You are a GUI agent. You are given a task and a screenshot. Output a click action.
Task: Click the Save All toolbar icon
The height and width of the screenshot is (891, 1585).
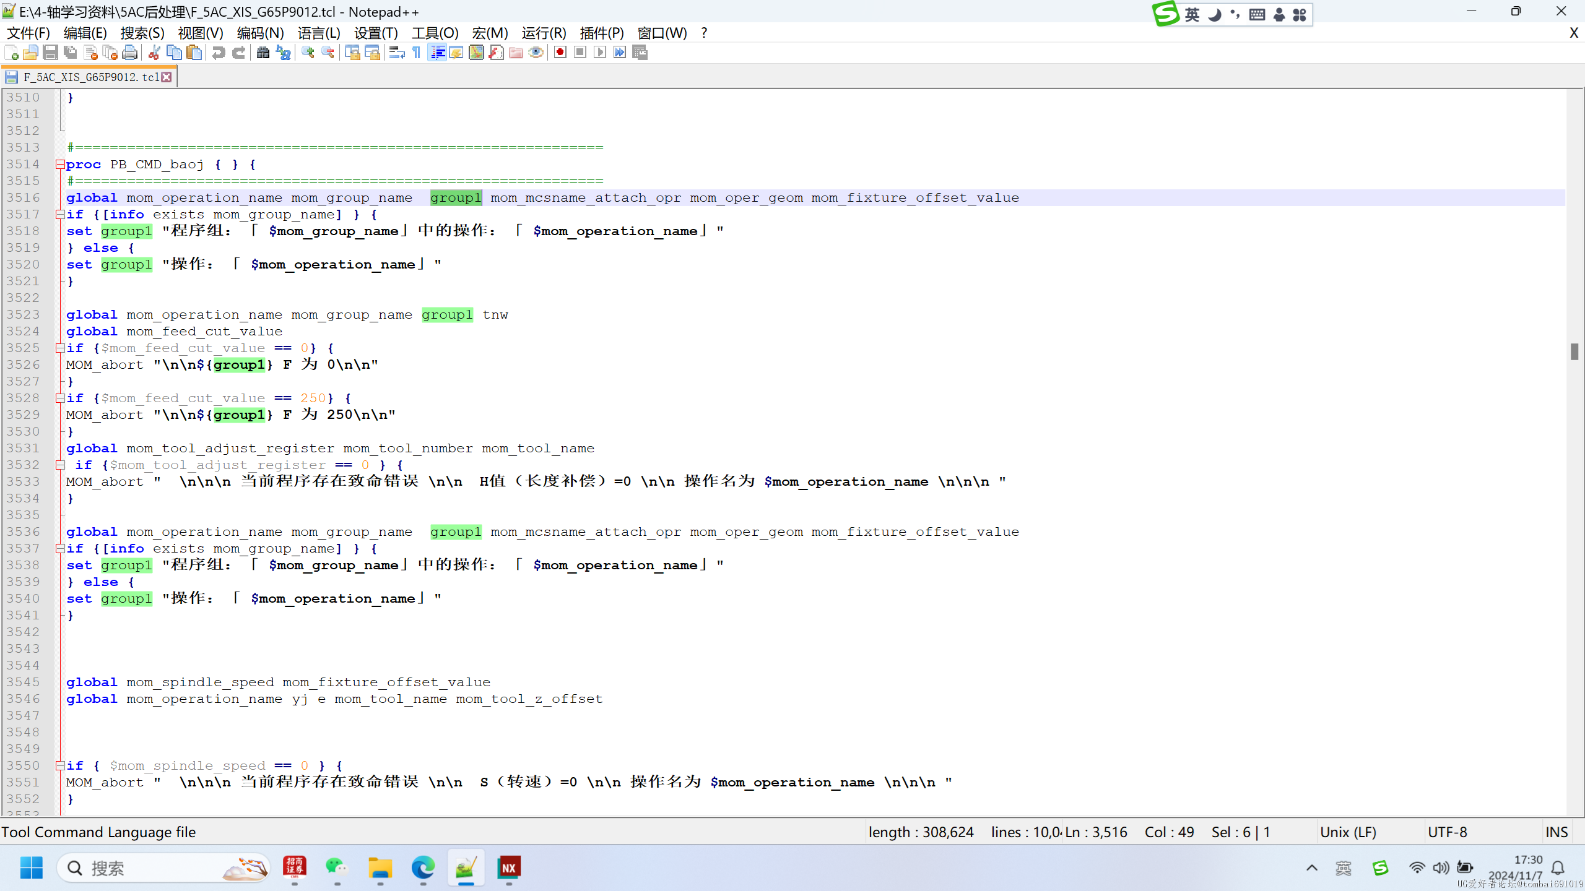70,53
